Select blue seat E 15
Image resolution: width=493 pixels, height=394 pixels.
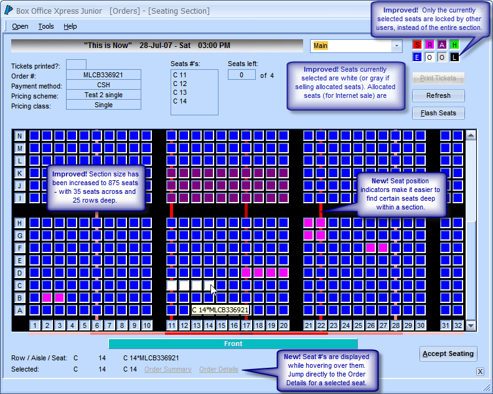point(222,260)
